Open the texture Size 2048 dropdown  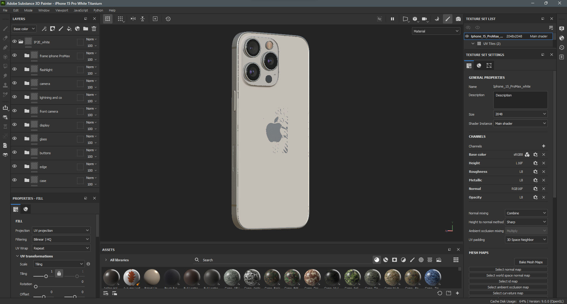[520, 114]
